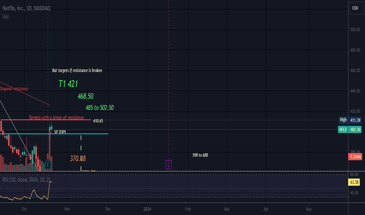Click the 'Bat targets if resistance is broken' note

tap(77, 70)
